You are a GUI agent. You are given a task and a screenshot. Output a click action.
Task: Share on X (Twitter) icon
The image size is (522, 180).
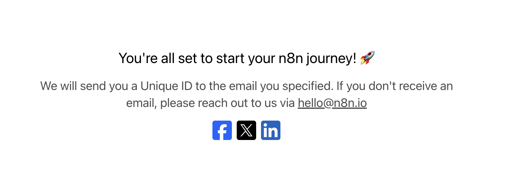coord(246,130)
